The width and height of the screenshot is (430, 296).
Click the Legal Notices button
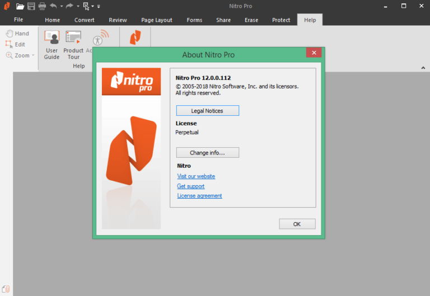coord(207,111)
